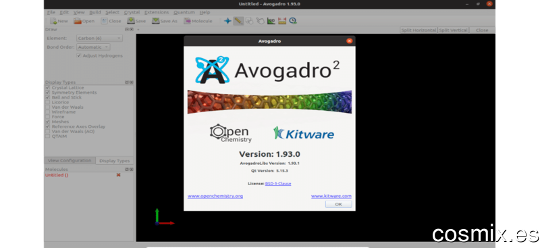Image resolution: width=540 pixels, height=248 pixels.
Task: Open the BSD-3-Clause license link
Action: point(278,184)
